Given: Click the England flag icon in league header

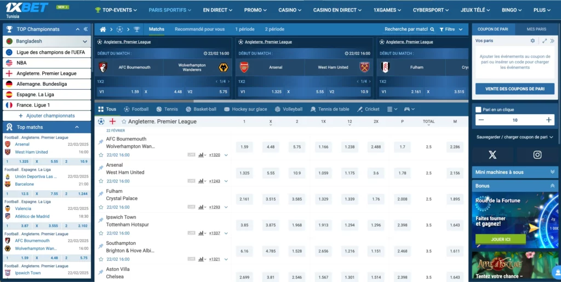Looking at the screenshot, I should click(112, 121).
